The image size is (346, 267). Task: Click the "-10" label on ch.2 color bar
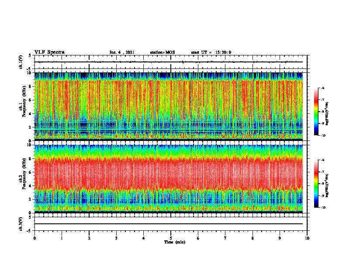tap(323, 207)
